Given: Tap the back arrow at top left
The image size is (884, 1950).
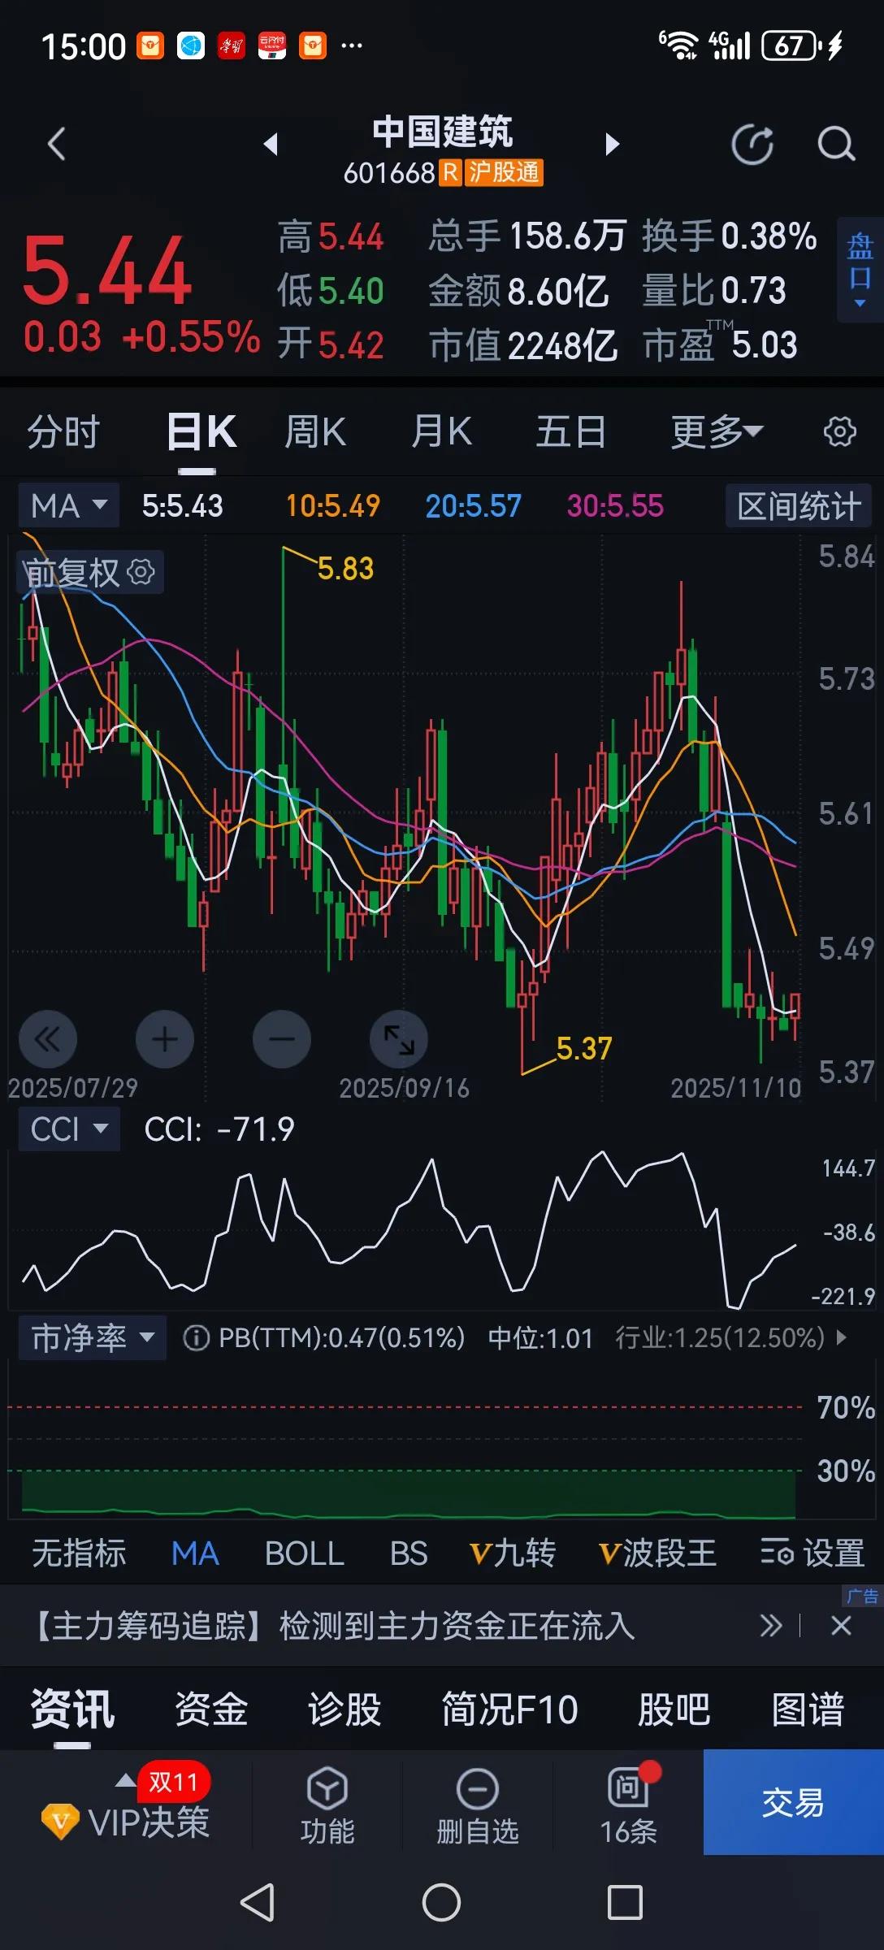Looking at the screenshot, I should pos(56,145).
